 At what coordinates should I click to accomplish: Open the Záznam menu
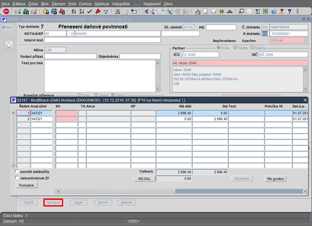[58, 4]
